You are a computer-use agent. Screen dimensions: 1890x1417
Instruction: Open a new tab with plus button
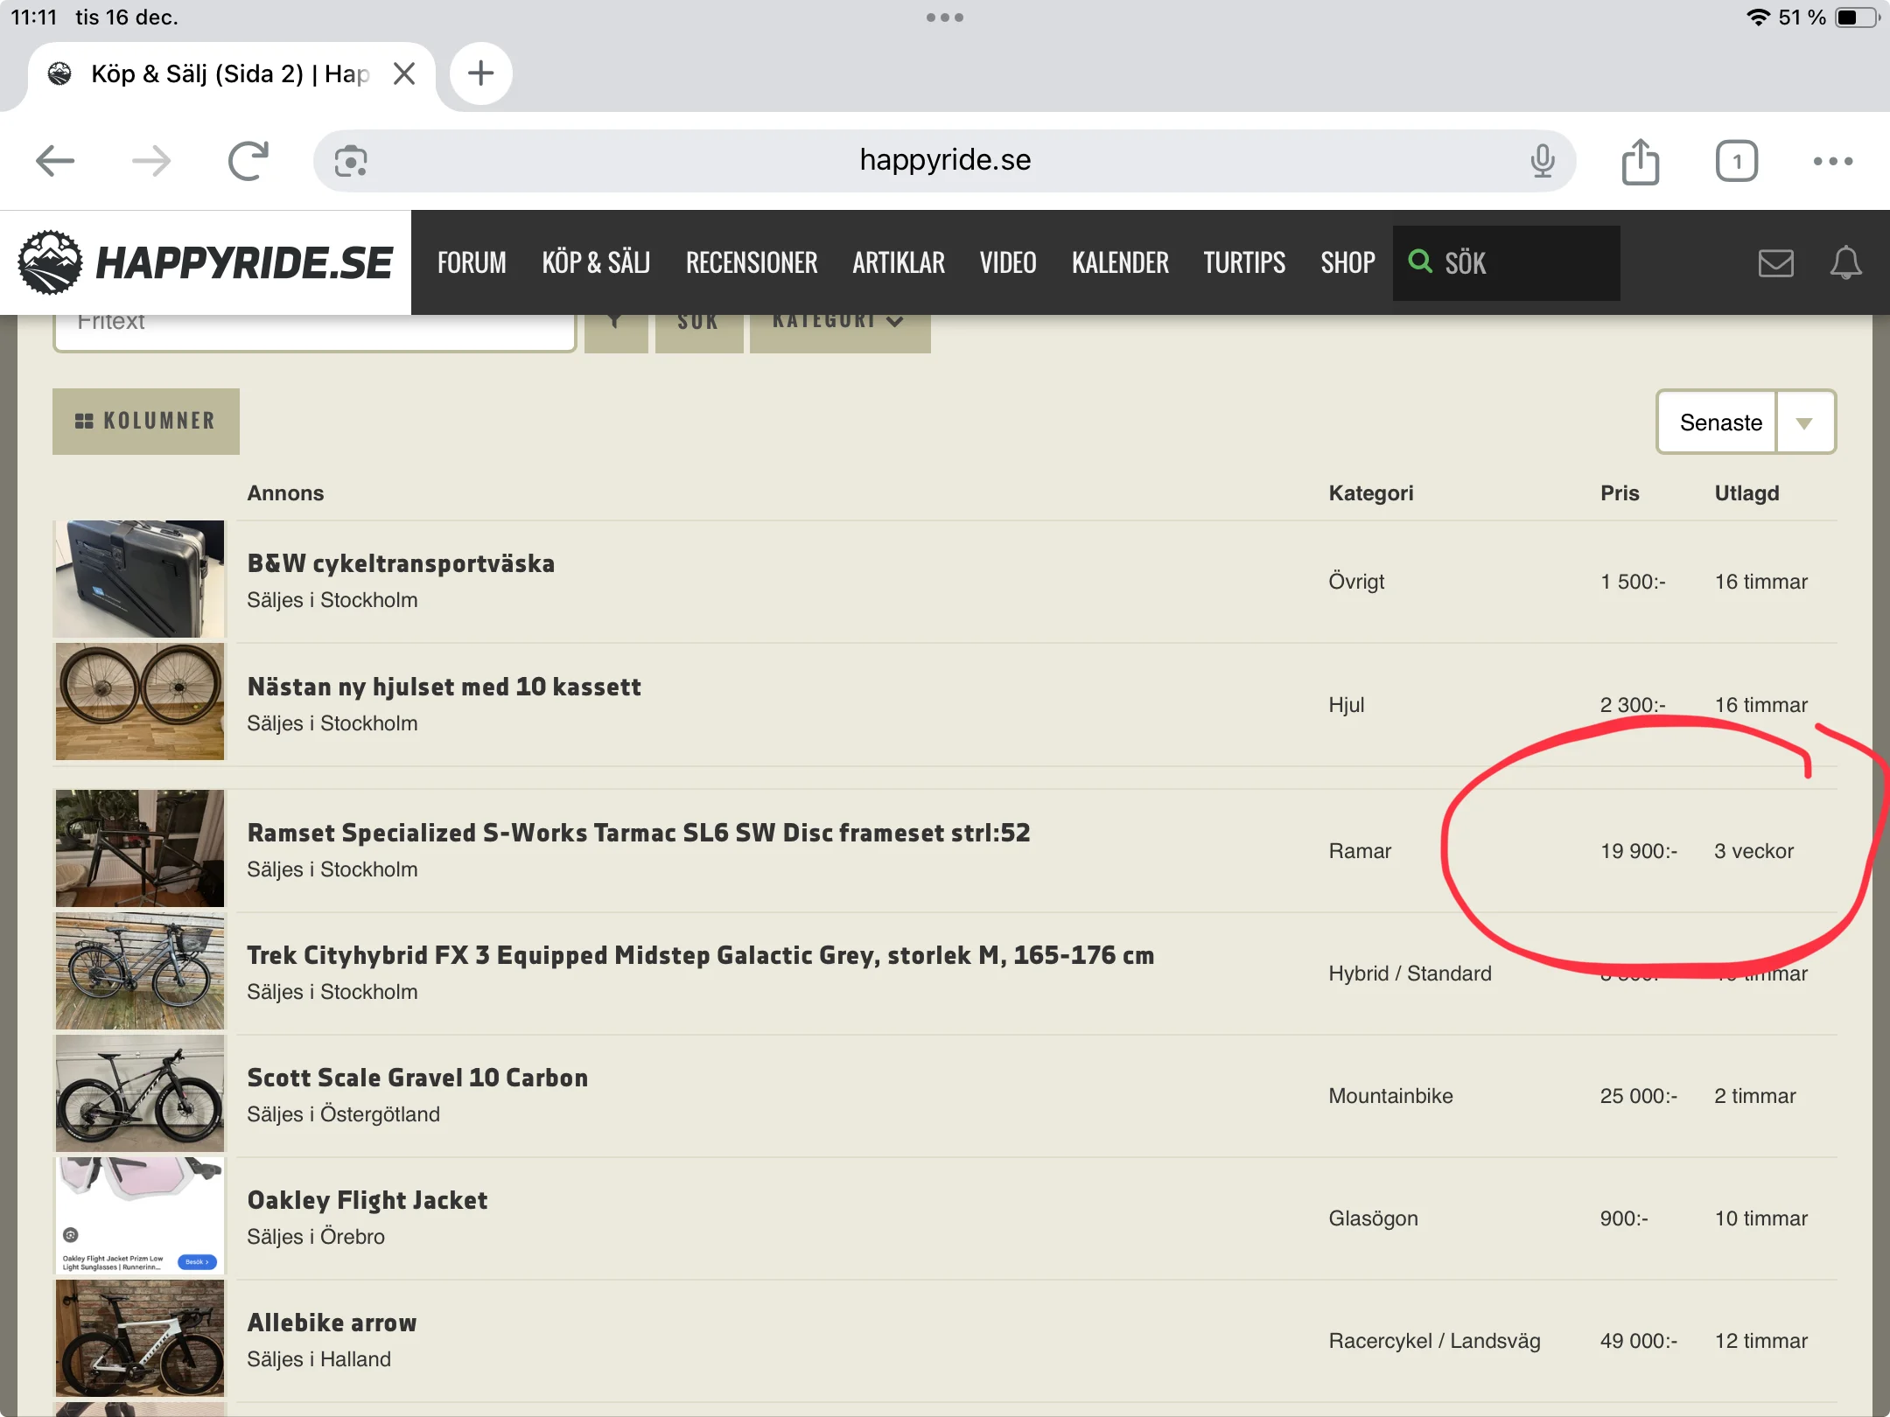480,73
